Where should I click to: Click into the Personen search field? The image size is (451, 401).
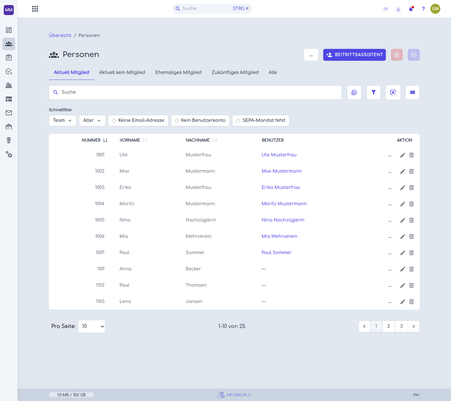(195, 92)
